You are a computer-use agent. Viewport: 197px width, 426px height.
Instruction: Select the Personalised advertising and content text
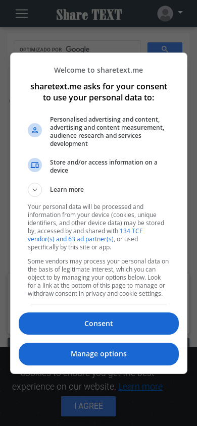click(x=107, y=132)
